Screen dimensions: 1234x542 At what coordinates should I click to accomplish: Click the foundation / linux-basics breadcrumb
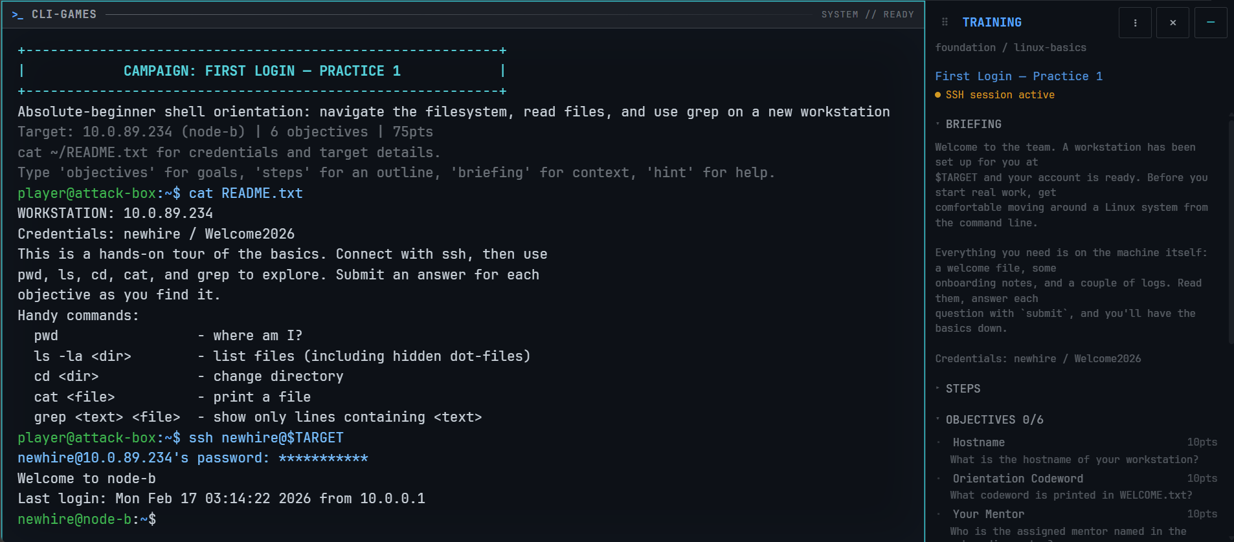[x=1011, y=48]
